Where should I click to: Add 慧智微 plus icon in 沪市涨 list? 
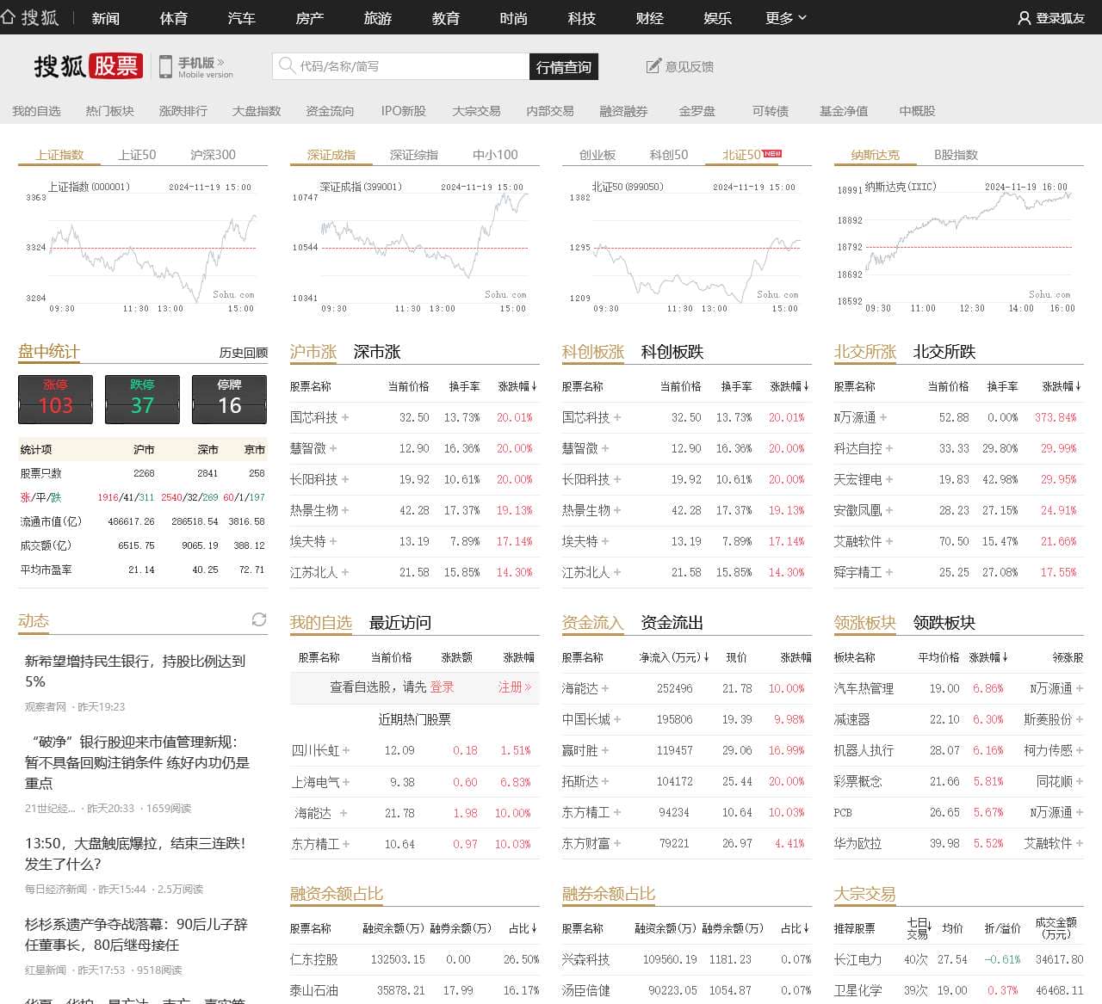(333, 448)
